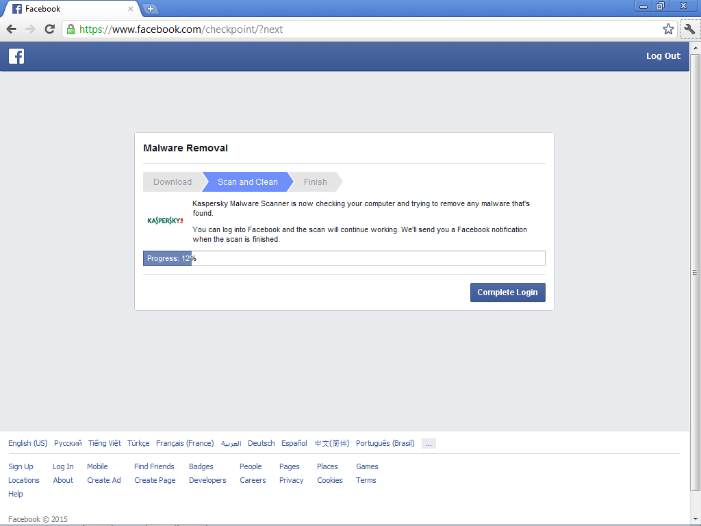
Task: Select the Arabic language link
Action: (231, 443)
